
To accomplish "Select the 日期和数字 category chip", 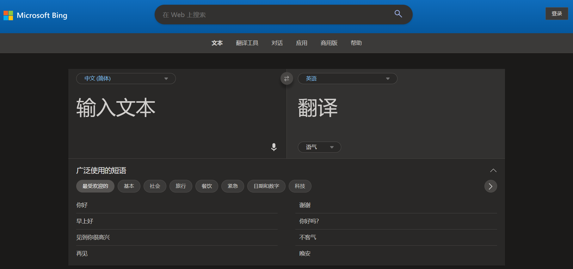I will click(266, 186).
